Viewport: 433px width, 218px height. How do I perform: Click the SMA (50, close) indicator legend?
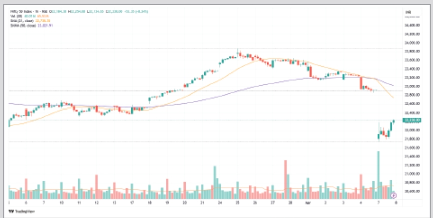(31, 25)
